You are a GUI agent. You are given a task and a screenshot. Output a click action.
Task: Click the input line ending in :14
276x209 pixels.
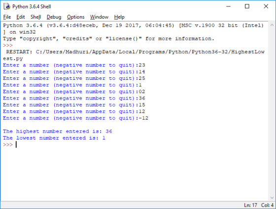(74, 72)
